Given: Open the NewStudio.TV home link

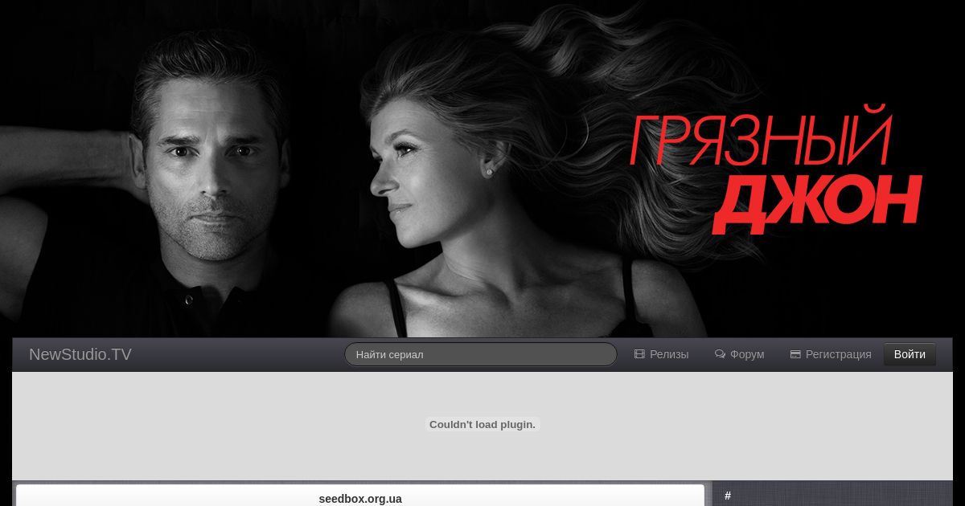Looking at the screenshot, I should point(80,354).
